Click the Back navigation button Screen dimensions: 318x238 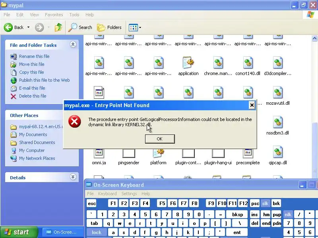pos(14,27)
